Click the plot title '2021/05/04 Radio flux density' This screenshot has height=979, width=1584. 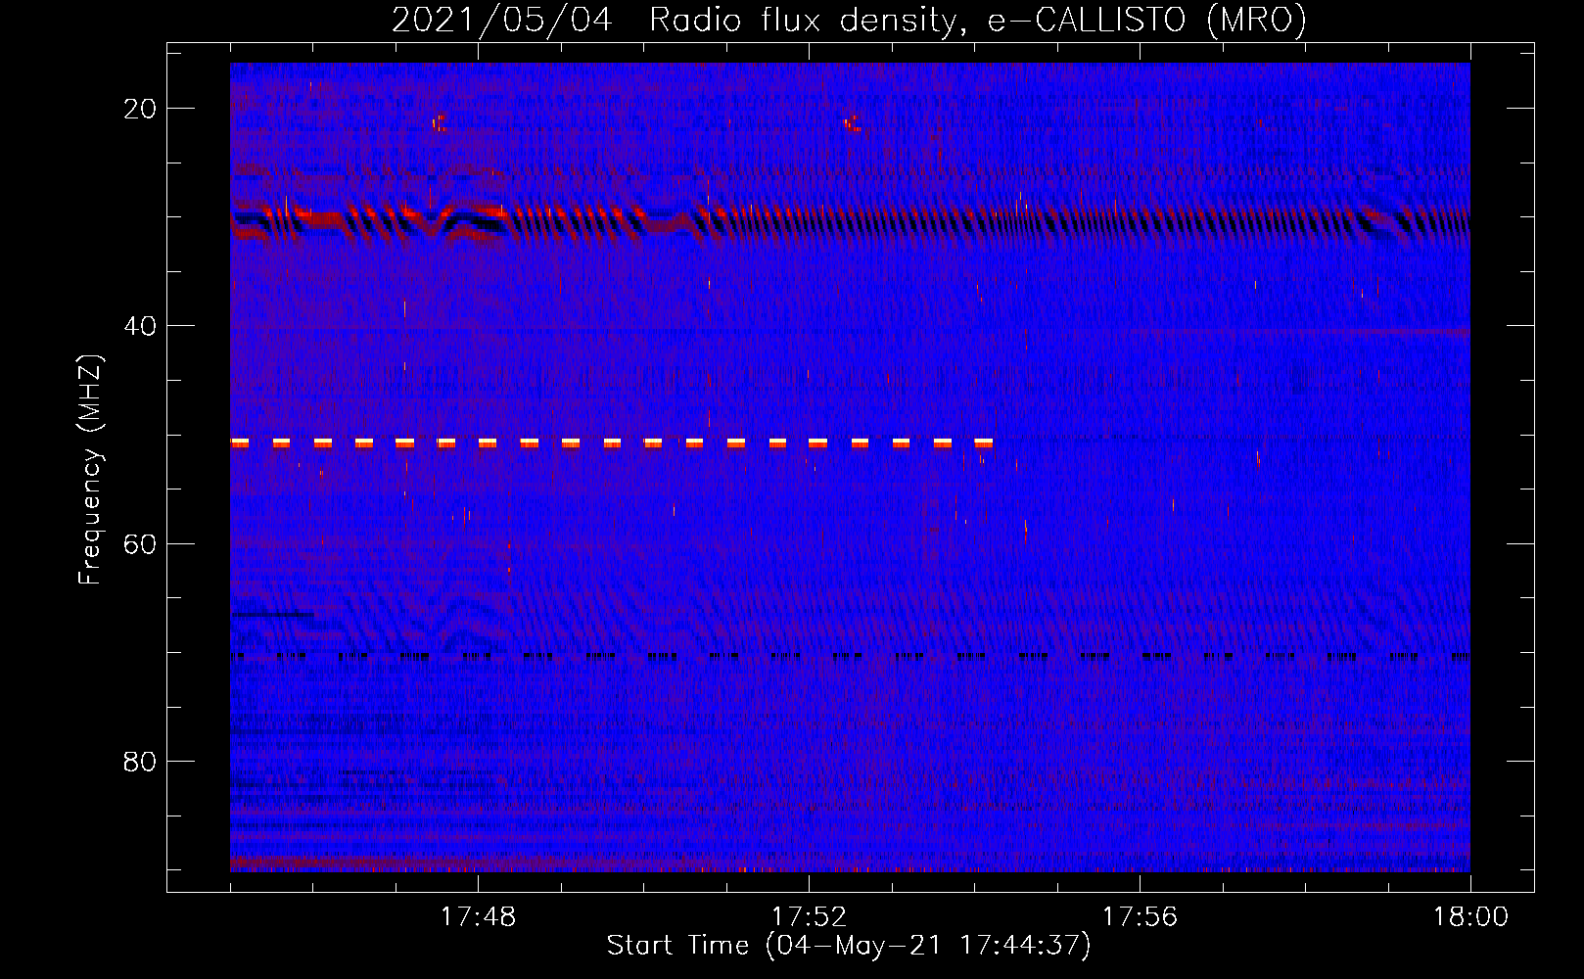(849, 20)
